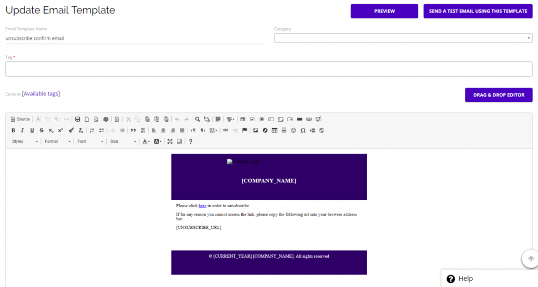Justify the text
Viewport: 538px width, 287px height.
point(182,130)
